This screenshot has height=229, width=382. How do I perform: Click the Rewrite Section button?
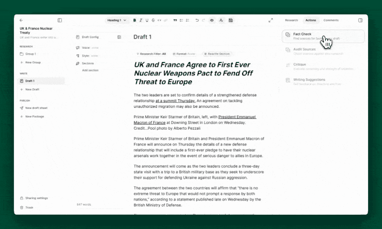tap(217, 54)
